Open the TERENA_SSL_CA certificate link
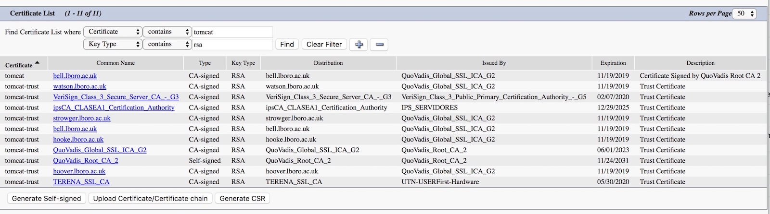The width and height of the screenshot is (770, 214). tap(81, 182)
